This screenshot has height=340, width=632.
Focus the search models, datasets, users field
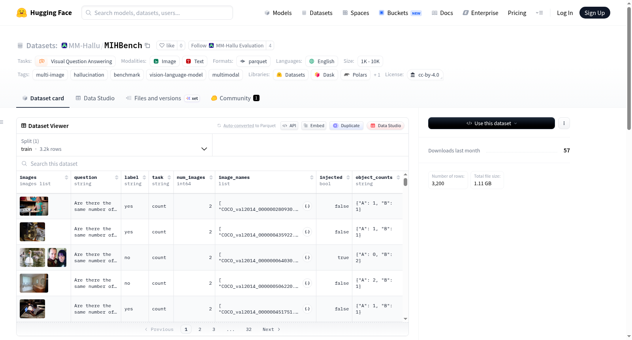157,13
